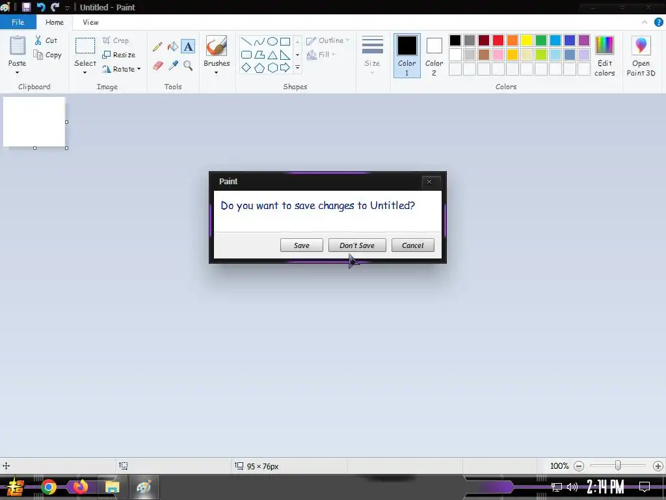Select the Magnifier tool
The width and height of the screenshot is (666, 500).
pyautogui.click(x=188, y=66)
